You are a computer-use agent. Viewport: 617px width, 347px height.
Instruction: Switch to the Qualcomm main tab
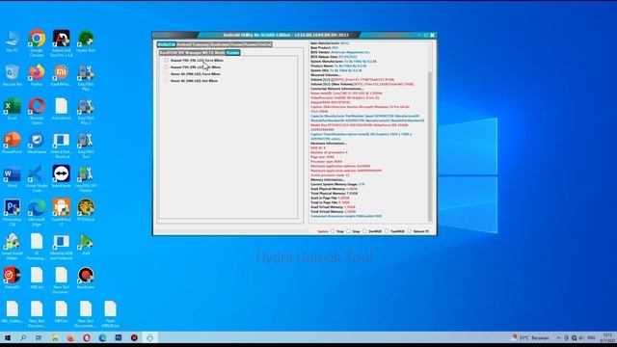[x=219, y=44]
